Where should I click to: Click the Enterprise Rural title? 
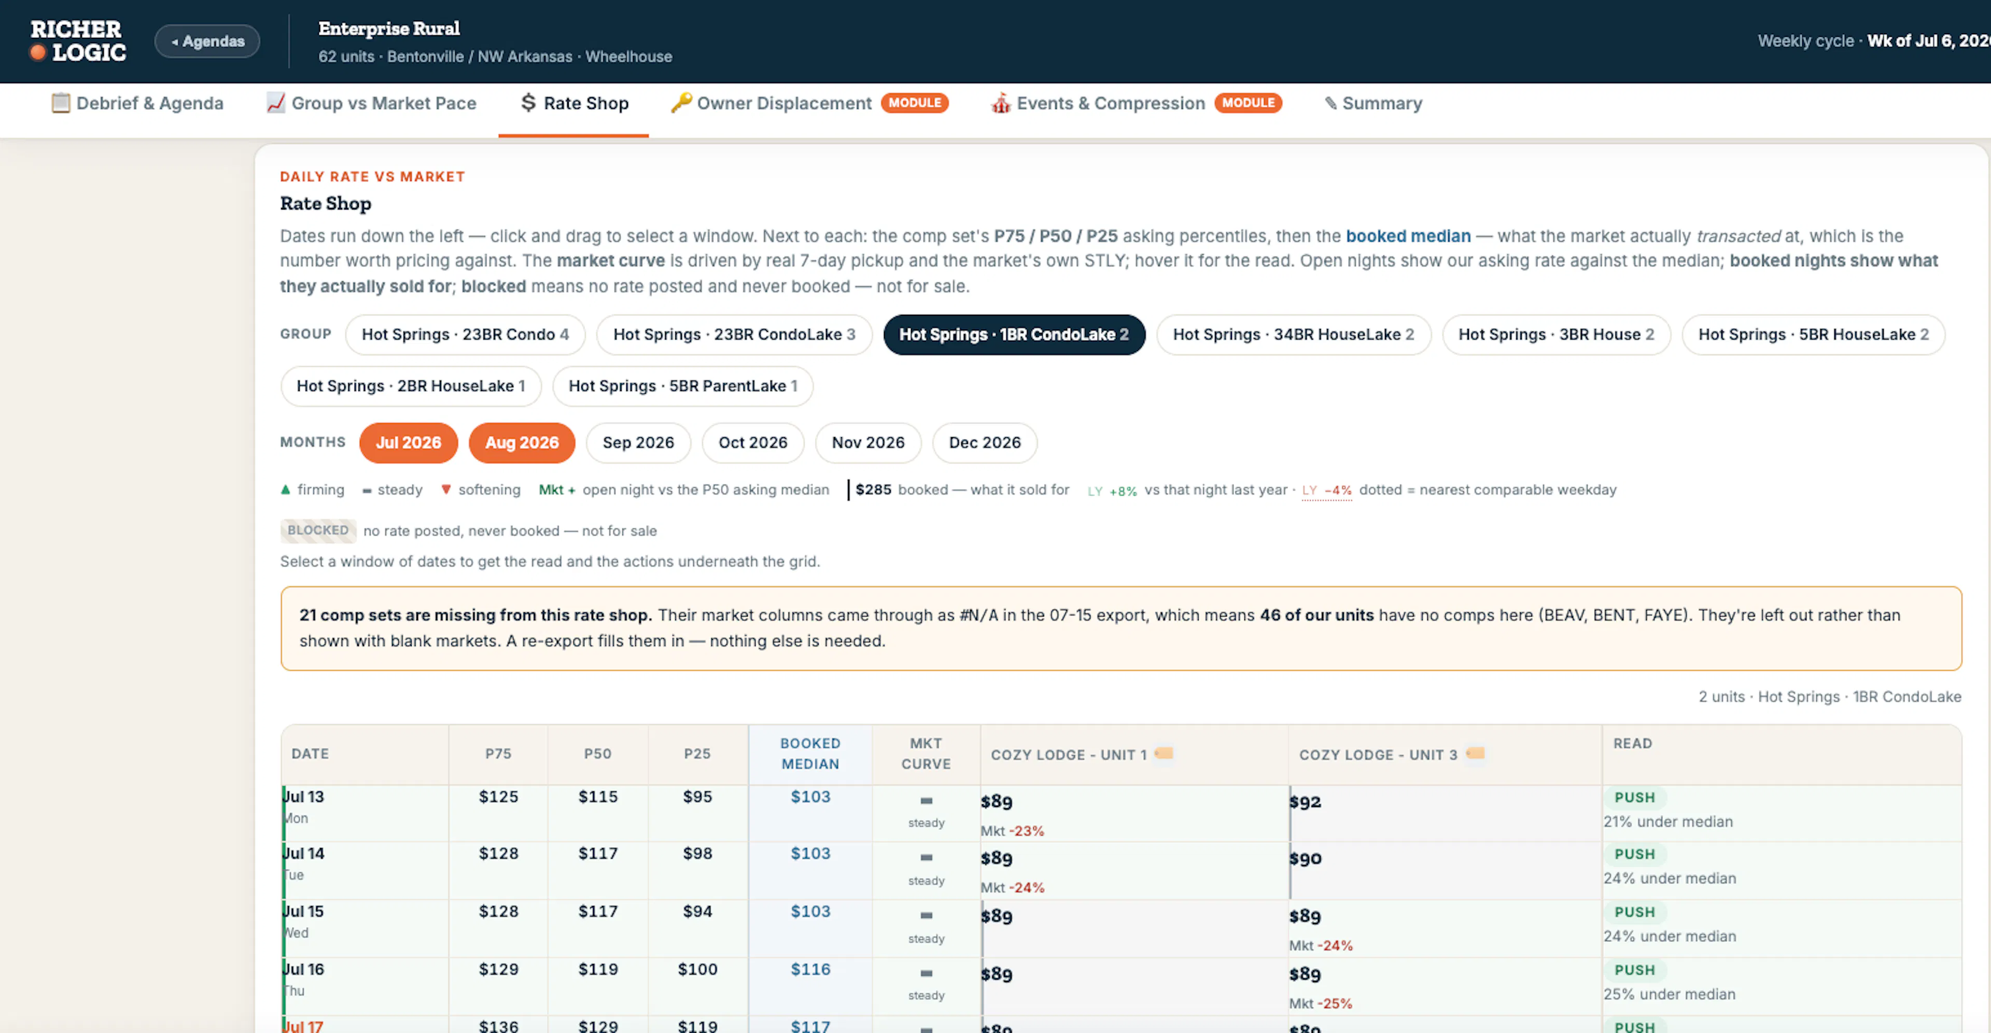coord(389,29)
